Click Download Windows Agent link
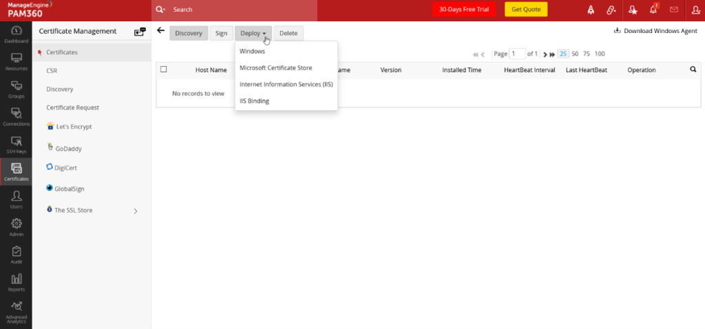Viewport: 705px width, 329px height. (x=655, y=31)
